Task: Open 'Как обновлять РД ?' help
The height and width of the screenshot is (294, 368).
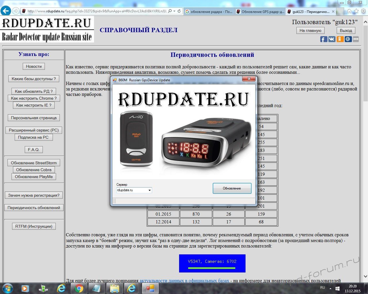Action: click(34, 91)
